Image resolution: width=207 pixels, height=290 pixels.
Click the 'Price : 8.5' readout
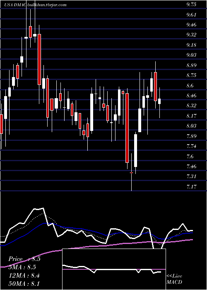tap(24, 259)
